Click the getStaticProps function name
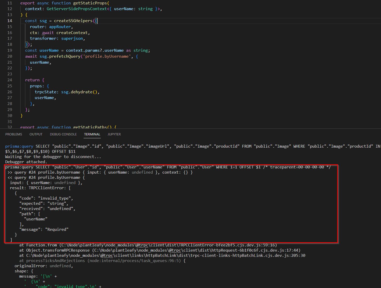This screenshot has width=381, height=288. pos(90,3)
